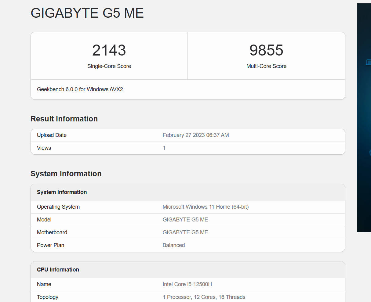This screenshot has height=302, width=371.
Task: Click the Result Information heading
Action: 64,119
